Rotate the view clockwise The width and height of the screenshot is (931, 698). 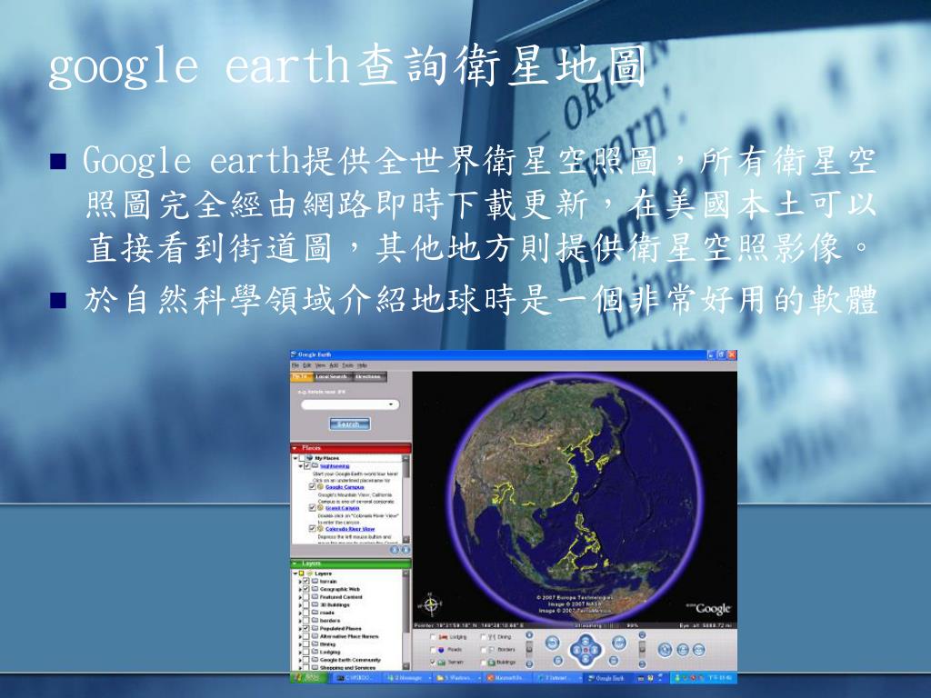click(618, 643)
